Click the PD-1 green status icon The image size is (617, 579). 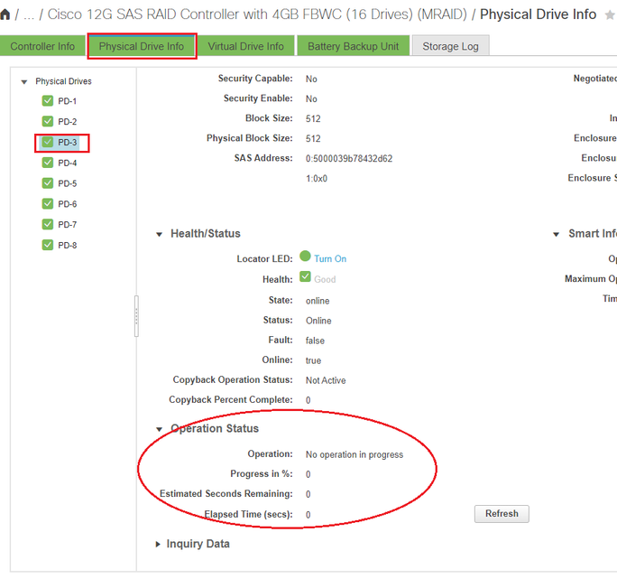48,101
